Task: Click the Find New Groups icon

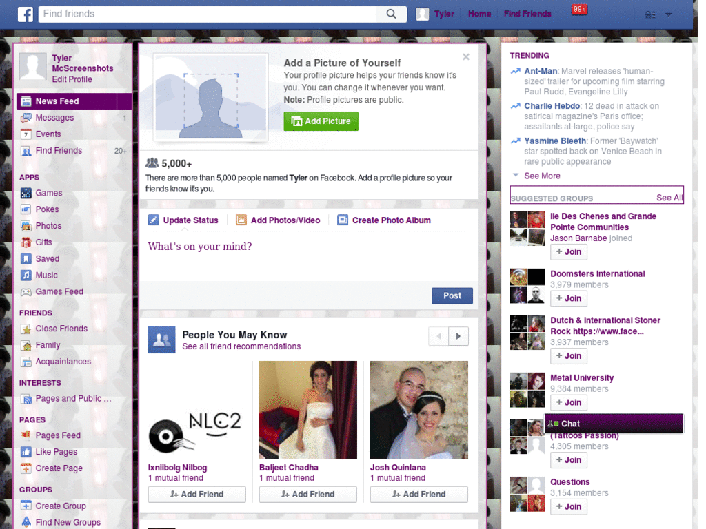Action: [x=26, y=522]
